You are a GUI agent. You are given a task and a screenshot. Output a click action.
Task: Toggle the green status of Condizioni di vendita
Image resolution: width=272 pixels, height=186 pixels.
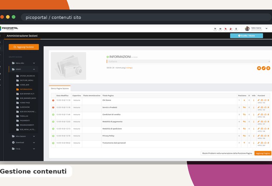(53, 114)
